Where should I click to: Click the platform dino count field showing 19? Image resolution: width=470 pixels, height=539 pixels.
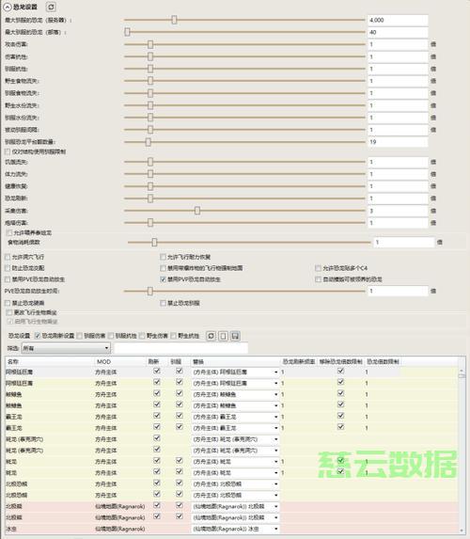398,142
